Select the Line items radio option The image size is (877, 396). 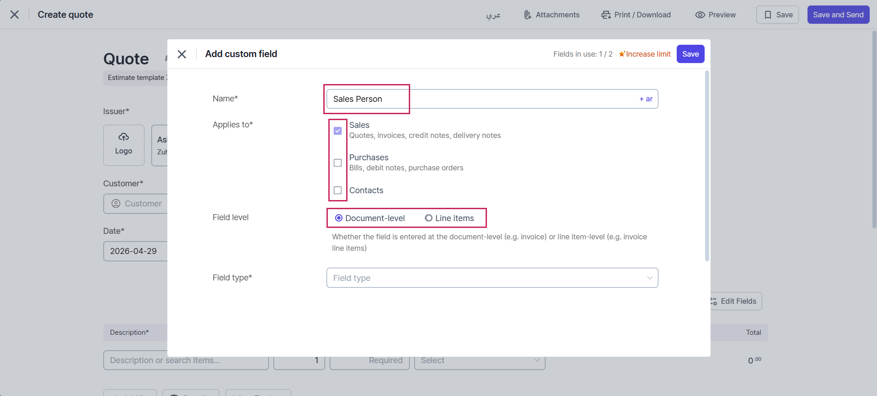pyautogui.click(x=428, y=218)
